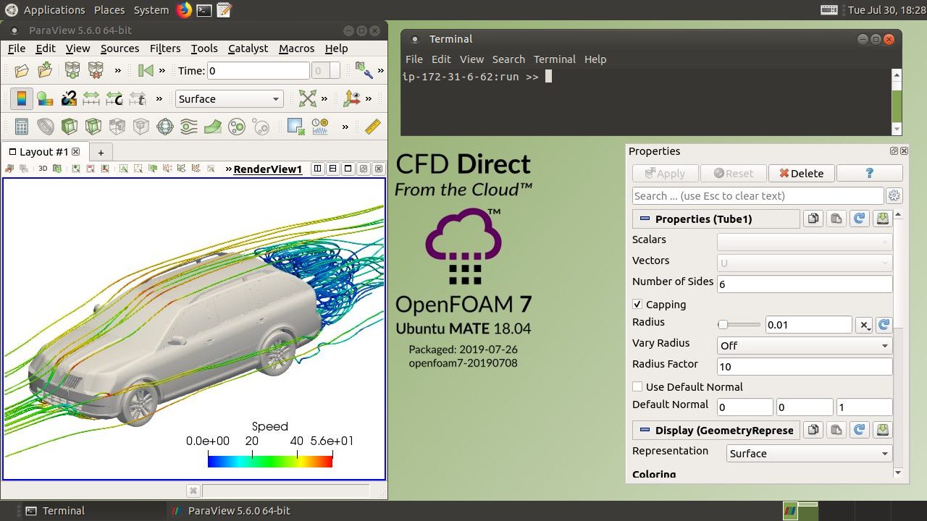Viewport: 927px width, 521px height.
Task: Uncheck the Capping checkbox
Action: [x=637, y=304]
